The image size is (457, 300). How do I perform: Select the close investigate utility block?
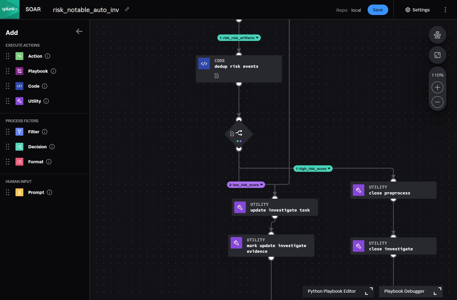coord(393,246)
